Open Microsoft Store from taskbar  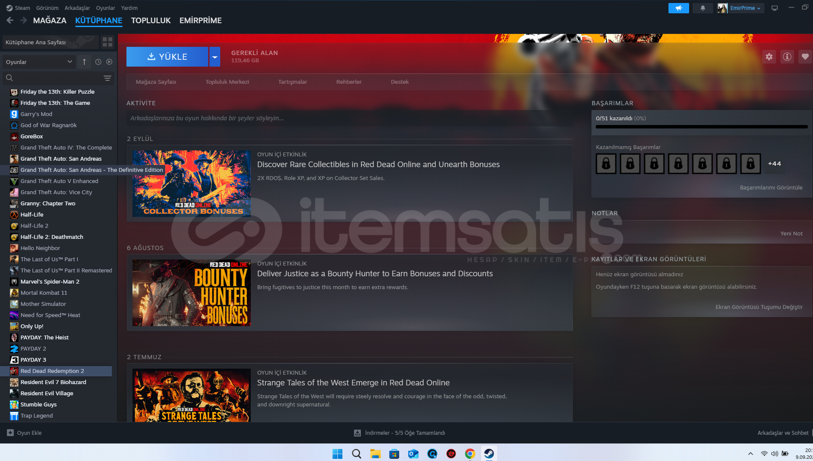click(x=394, y=454)
